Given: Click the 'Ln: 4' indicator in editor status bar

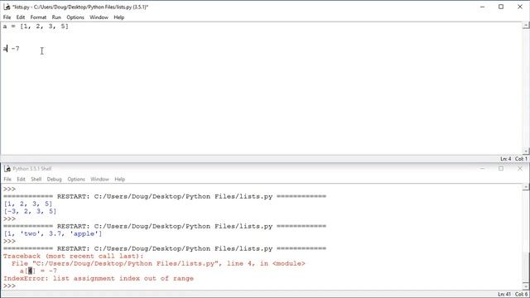Looking at the screenshot, I should 505,159.
